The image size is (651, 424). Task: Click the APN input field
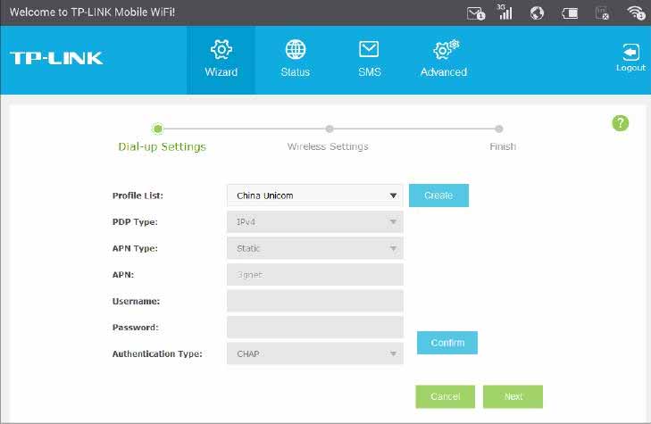(314, 275)
